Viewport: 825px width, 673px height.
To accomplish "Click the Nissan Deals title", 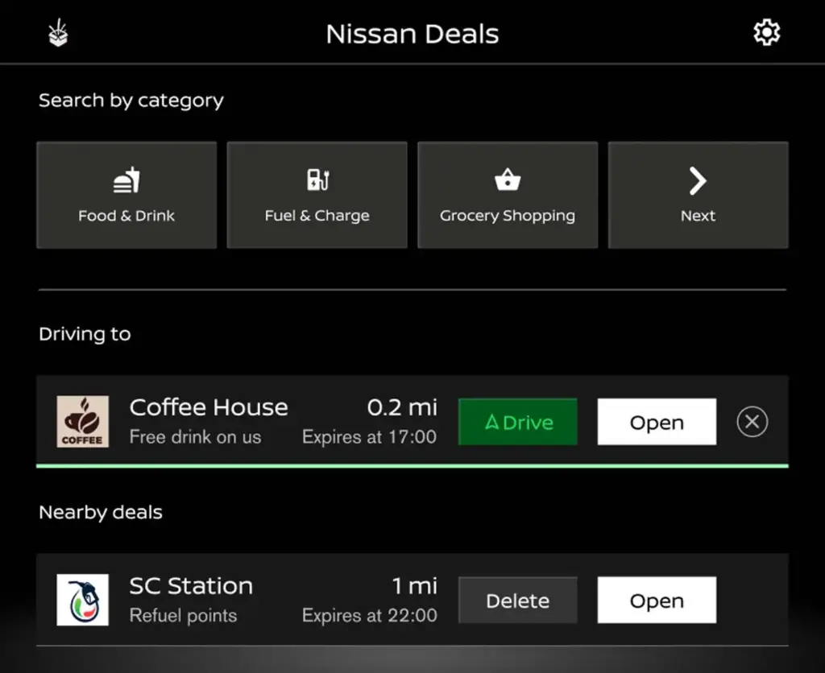I will coord(412,34).
